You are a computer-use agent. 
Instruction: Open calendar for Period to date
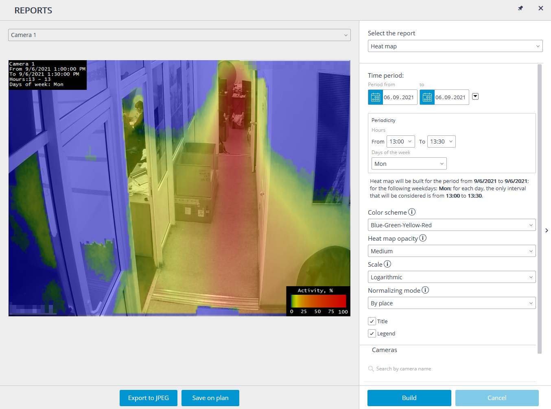click(427, 97)
